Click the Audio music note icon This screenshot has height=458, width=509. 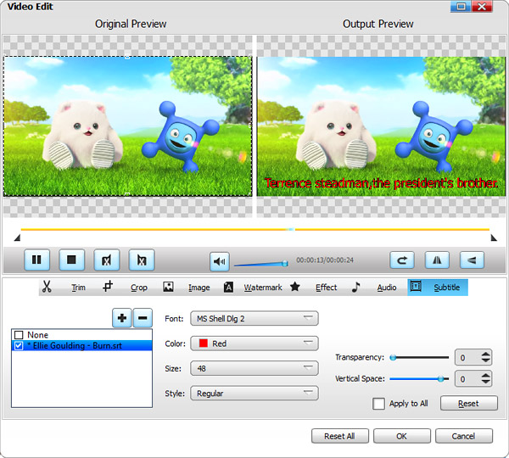coord(355,287)
